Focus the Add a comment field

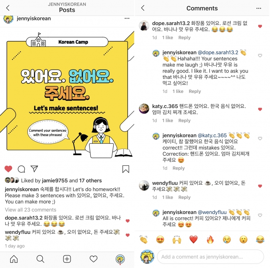tap(210, 257)
